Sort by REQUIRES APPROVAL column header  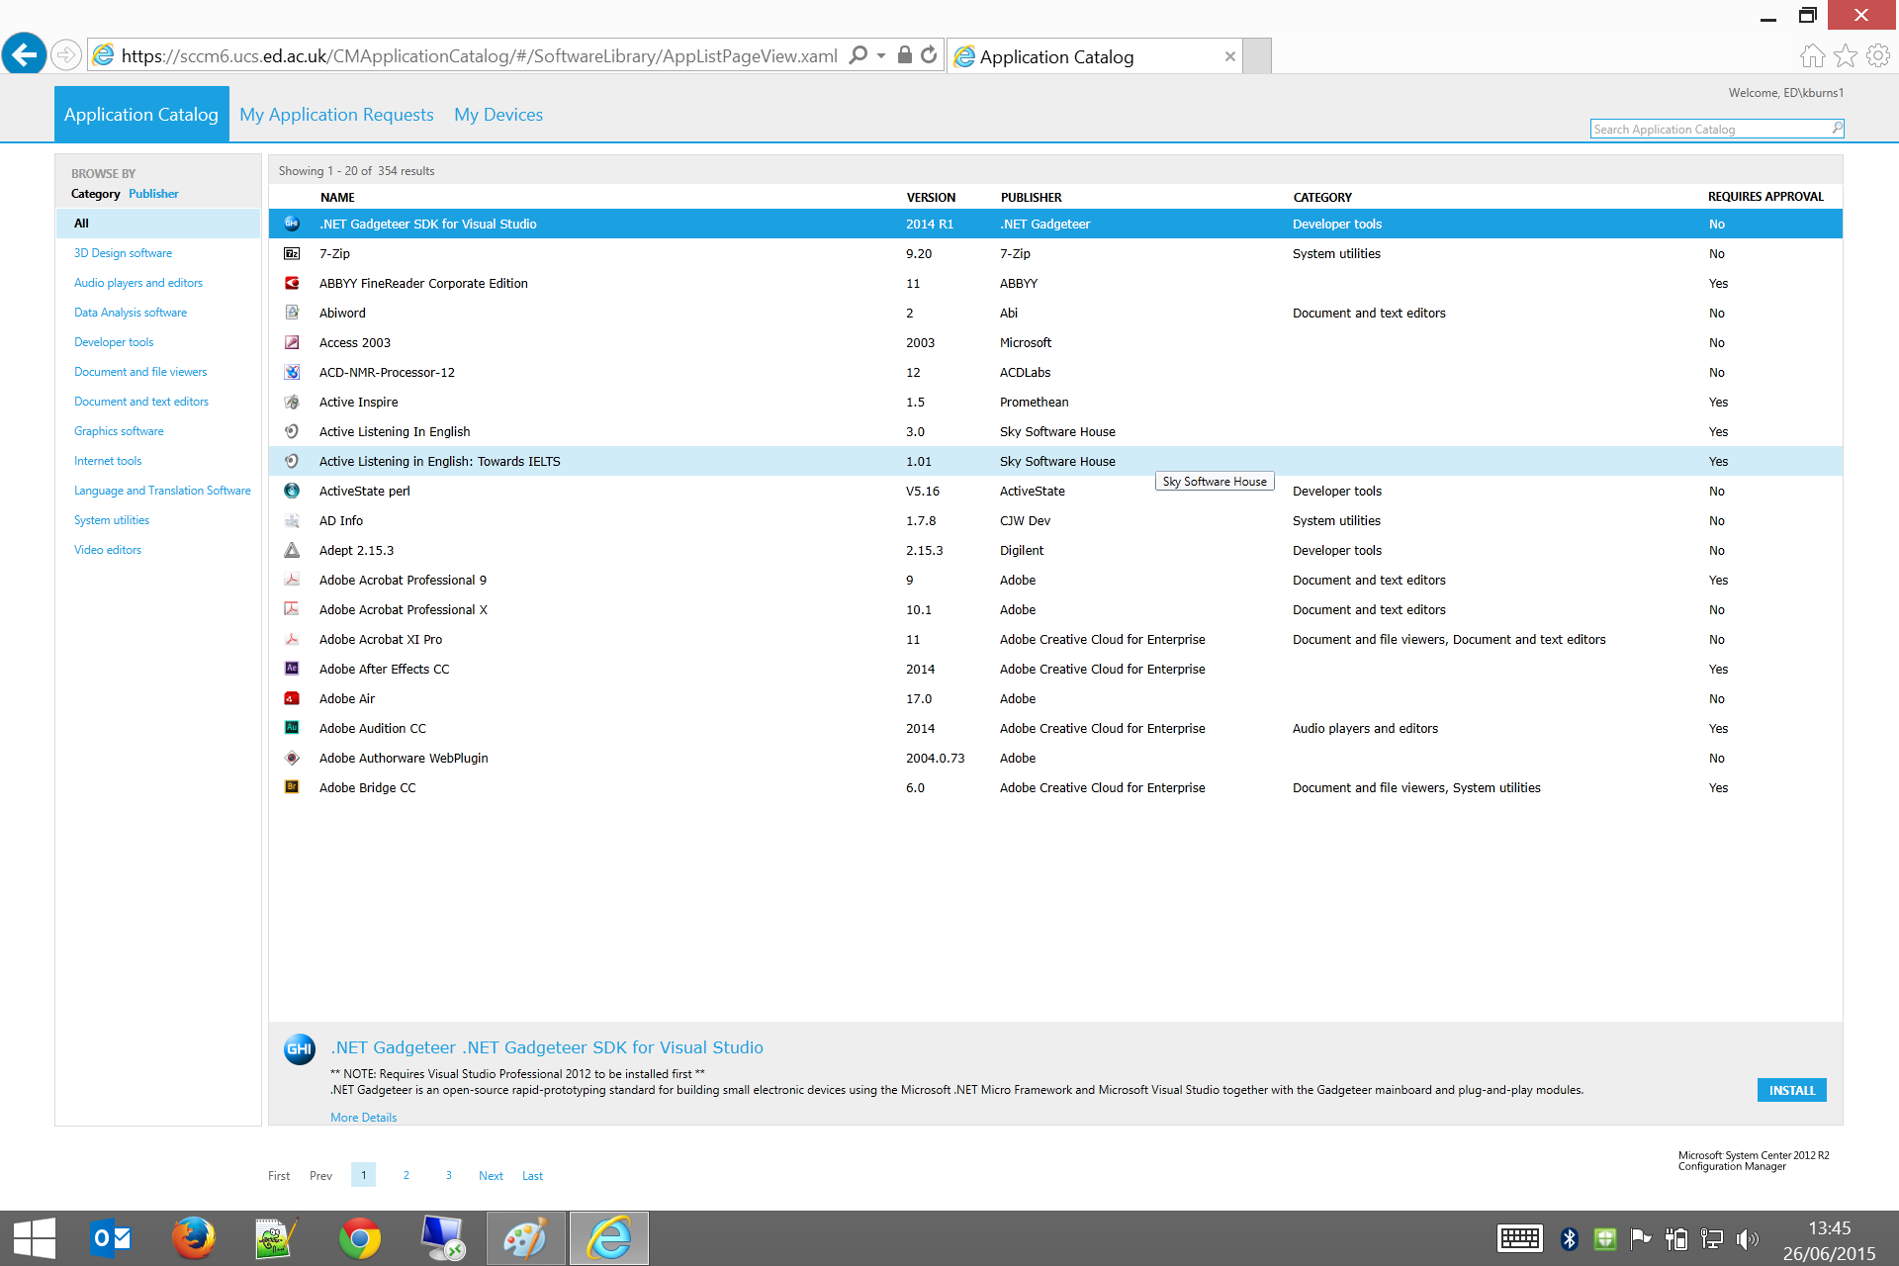[x=1765, y=197]
